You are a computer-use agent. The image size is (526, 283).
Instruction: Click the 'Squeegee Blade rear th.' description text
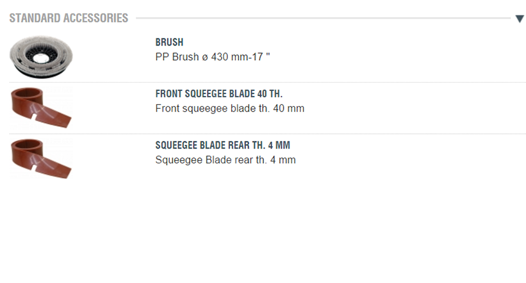point(211,159)
